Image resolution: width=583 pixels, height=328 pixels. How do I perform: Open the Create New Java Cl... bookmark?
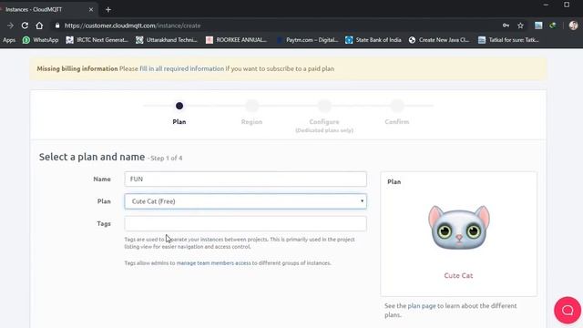(439, 40)
